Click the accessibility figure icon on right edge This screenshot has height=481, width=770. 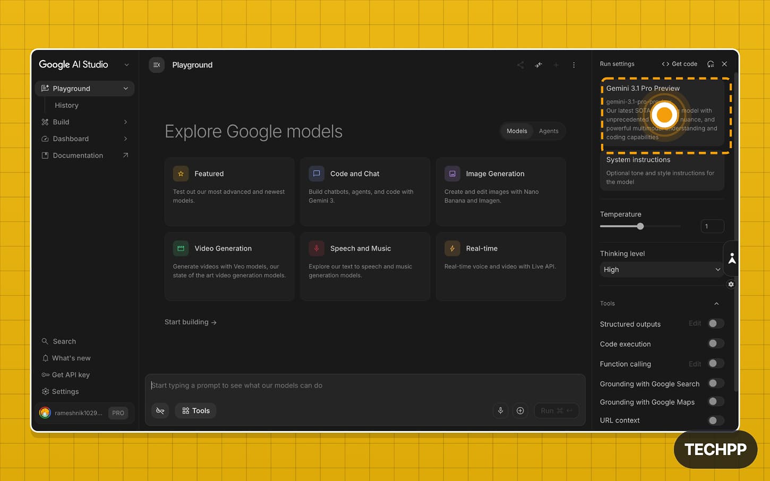tap(732, 259)
